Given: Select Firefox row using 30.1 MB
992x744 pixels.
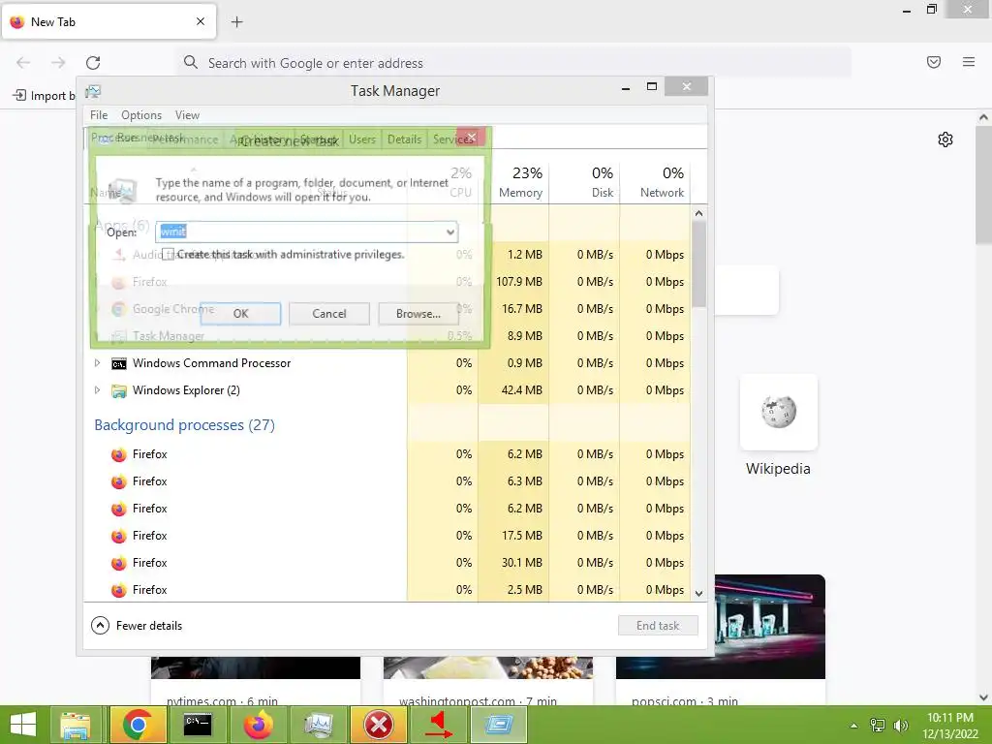Looking at the screenshot, I should 387,563.
